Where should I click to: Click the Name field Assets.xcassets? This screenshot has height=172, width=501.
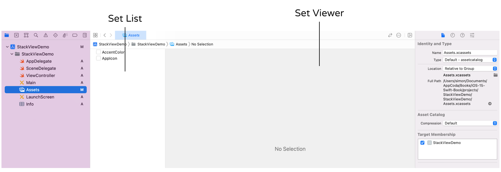(x=470, y=53)
